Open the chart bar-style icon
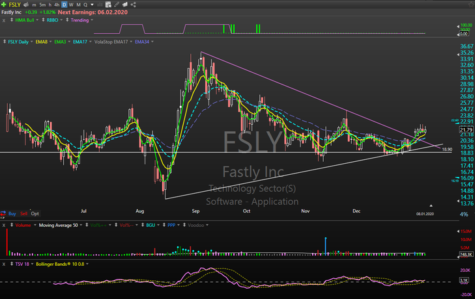Image resolution: width=475 pixels, height=299 pixels. [x=100, y=5]
